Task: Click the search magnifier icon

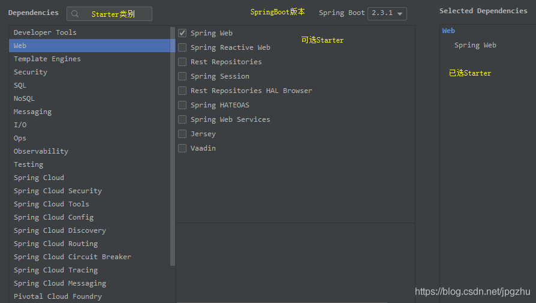Action: (75, 14)
